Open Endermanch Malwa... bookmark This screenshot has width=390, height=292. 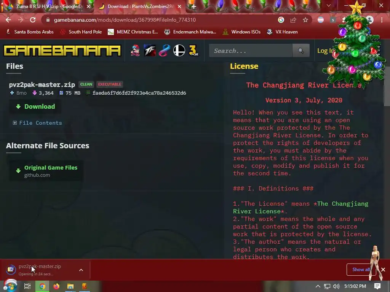pyautogui.click(x=190, y=32)
